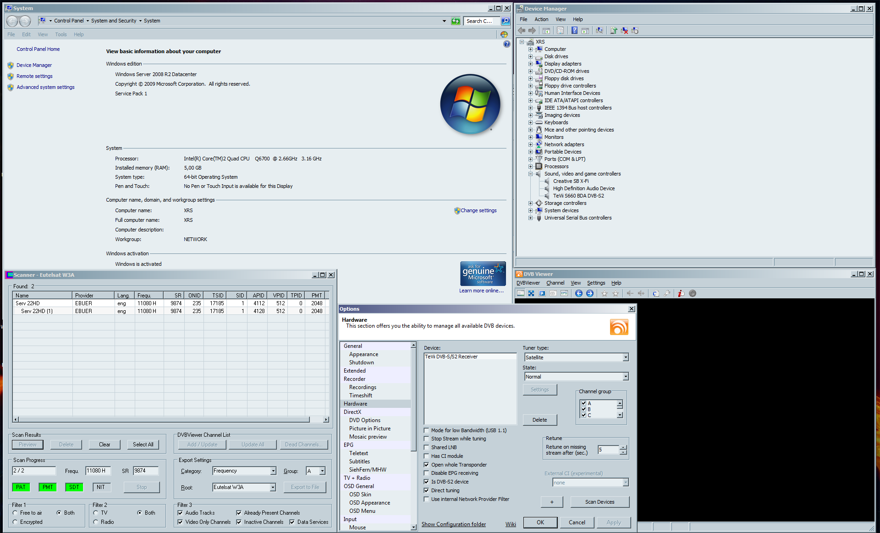The height and width of the screenshot is (533, 880).
Task: Open Settings menu in DVB Viewer
Action: tap(596, 283)
